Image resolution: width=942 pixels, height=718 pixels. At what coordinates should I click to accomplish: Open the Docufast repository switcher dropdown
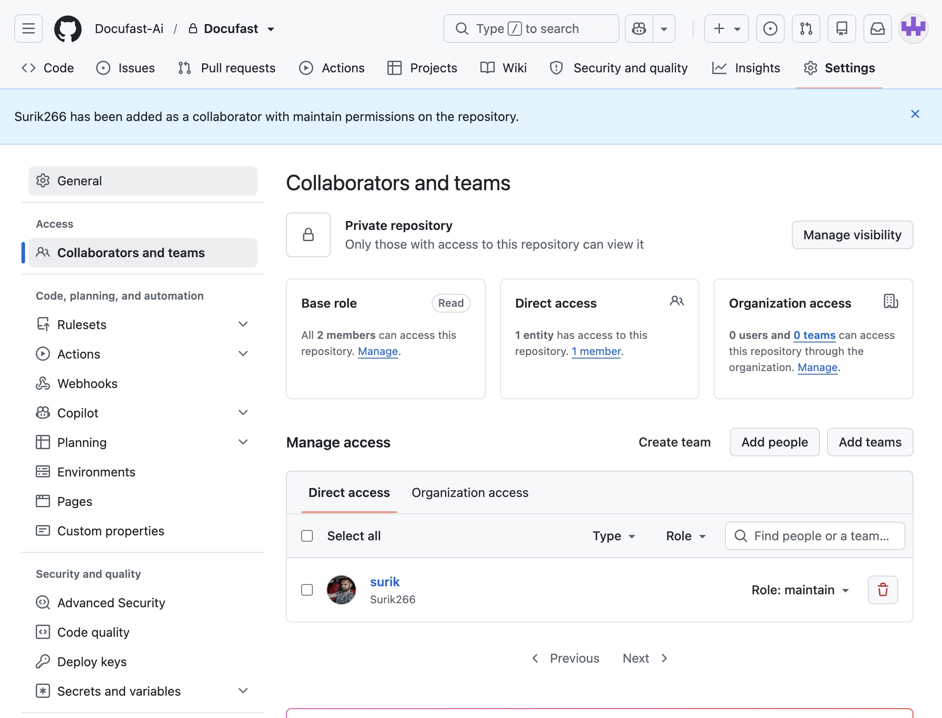(x=271, y=29)
